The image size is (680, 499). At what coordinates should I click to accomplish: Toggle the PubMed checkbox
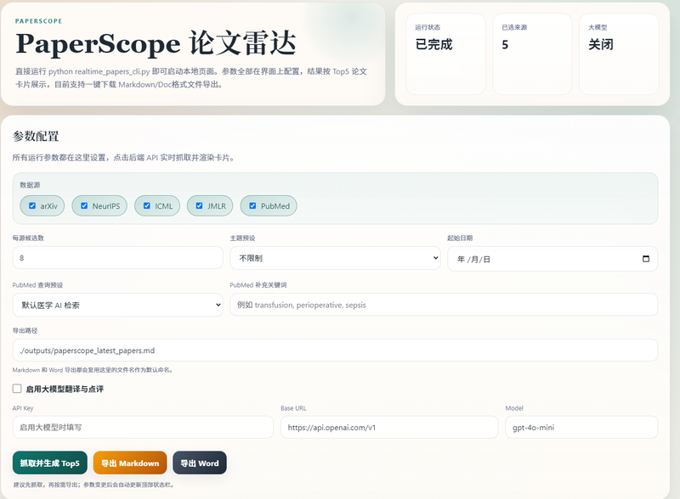(252, 205)
